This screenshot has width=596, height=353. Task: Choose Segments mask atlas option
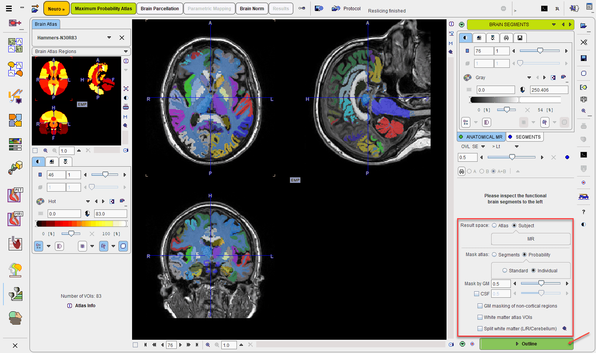pyautogui.click(x=494, y=255)
